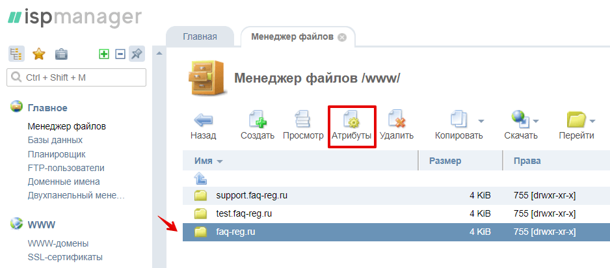Open the WWW-домены sidebar link
Image resolution: width=610 pixels, height=268 pixels.
[58, 243]
